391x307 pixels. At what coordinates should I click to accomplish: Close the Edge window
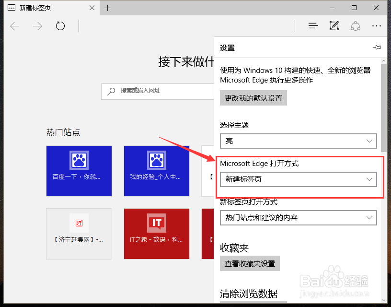pos(376,8)
